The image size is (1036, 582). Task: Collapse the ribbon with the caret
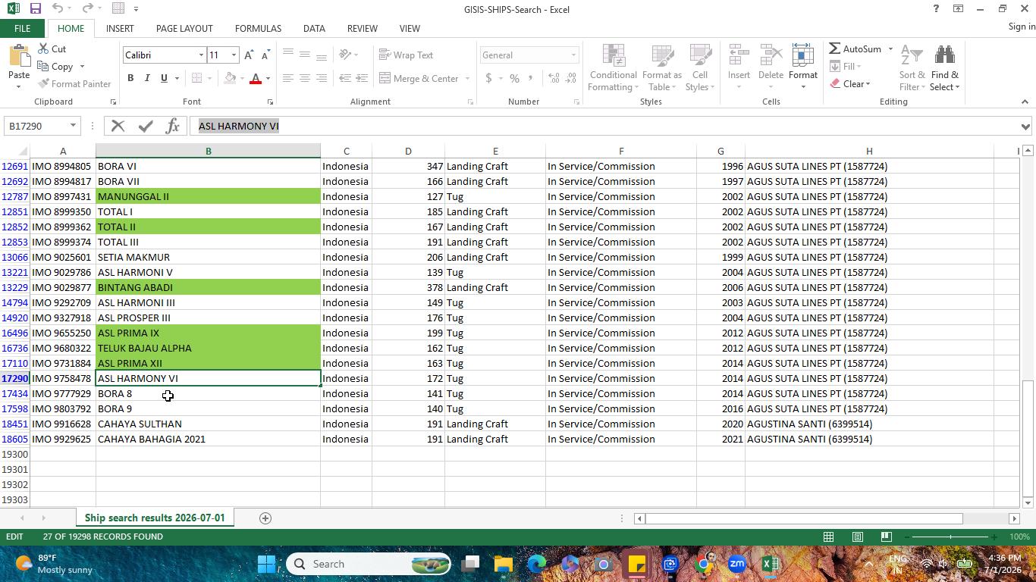tap(1025, 102)
